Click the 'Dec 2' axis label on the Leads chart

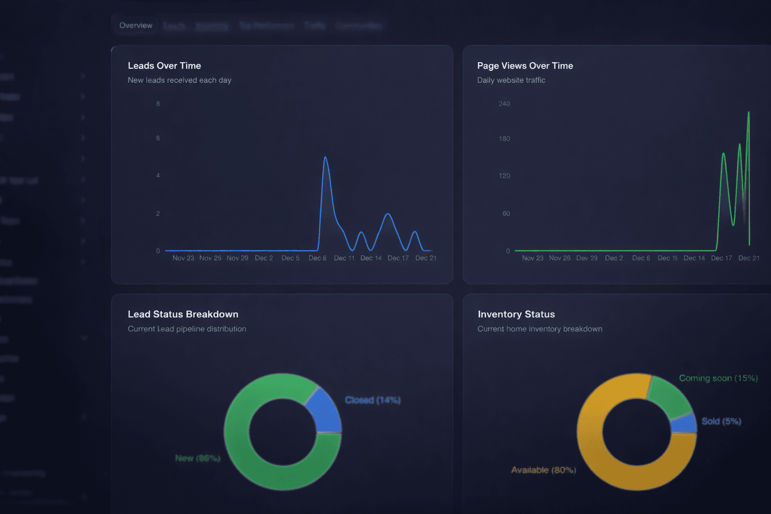coord(264,258)
